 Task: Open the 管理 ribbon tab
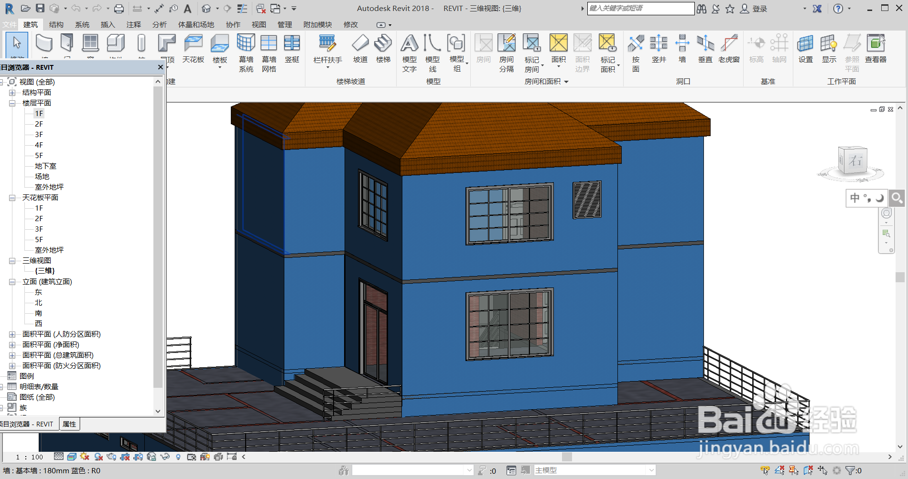[x=285, y=25]
